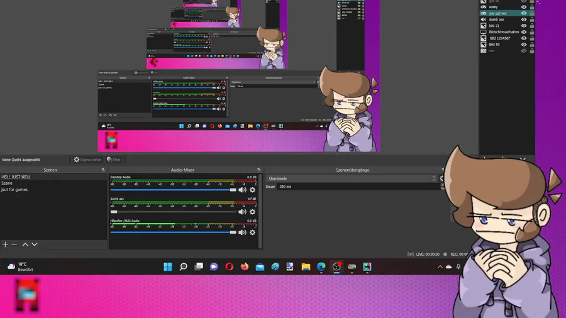This screenshot has height=318, width=566.
Task: Select the 'sussy' source row
Action: 507,7
